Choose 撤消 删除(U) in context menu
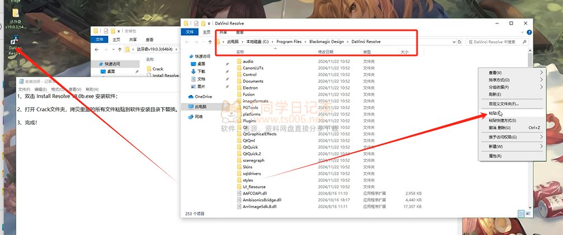The image size is (563, 235). click(512, 128)
